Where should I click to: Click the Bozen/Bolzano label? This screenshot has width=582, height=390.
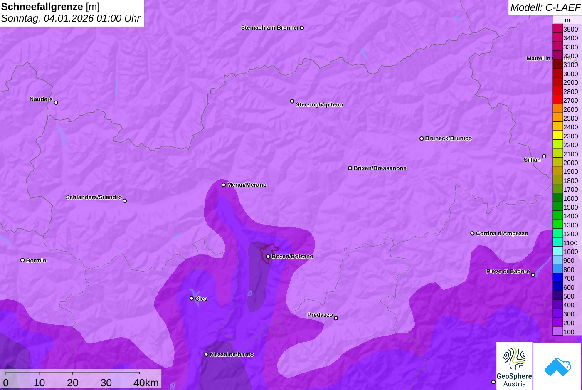tap(292, 257)
